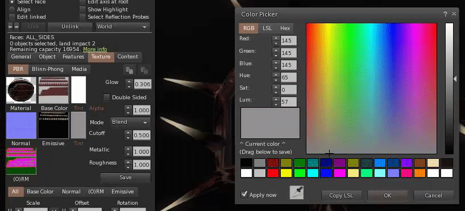
Task: Open help with the question mark icon
Action: click(446, 14)
